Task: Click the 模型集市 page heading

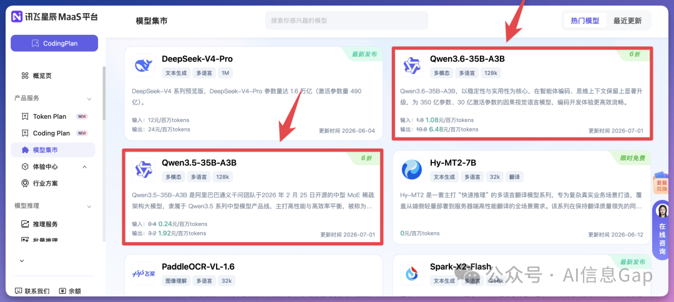Action: (151, 21)
